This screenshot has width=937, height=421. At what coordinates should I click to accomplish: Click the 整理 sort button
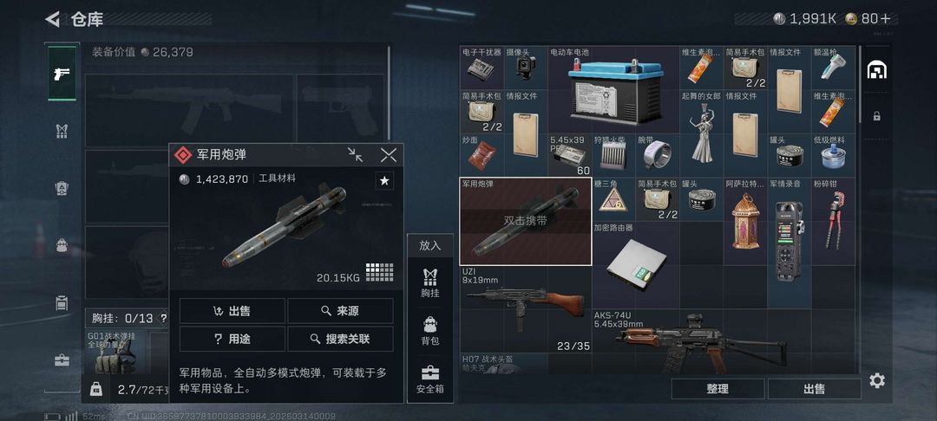pyautogui.click(x=717, y=389)
